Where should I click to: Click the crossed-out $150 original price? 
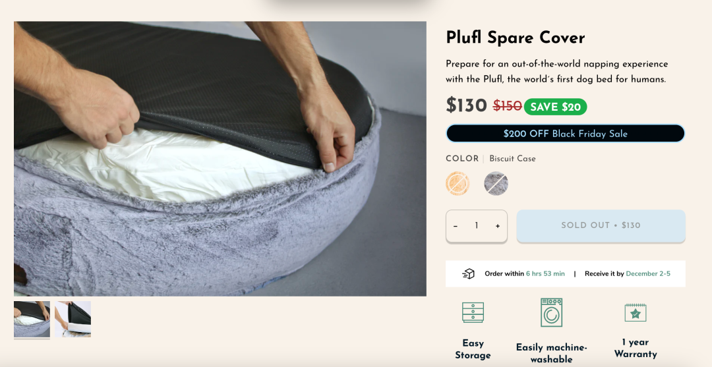(x=507, y=106)
